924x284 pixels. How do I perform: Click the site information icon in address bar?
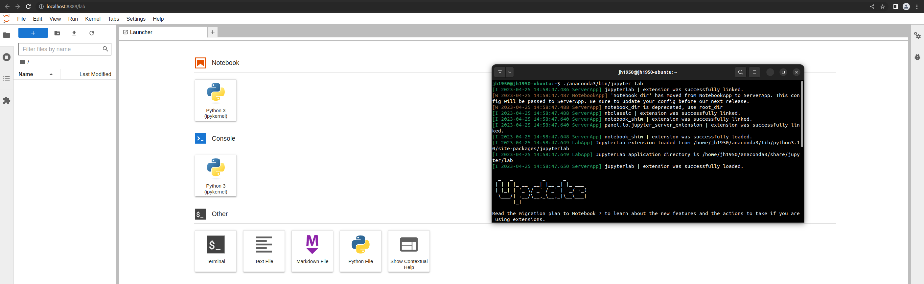(41, 7)
